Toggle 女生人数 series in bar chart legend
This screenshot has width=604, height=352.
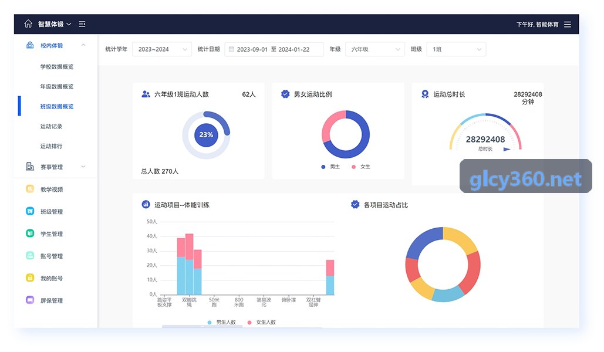point(262,322)
